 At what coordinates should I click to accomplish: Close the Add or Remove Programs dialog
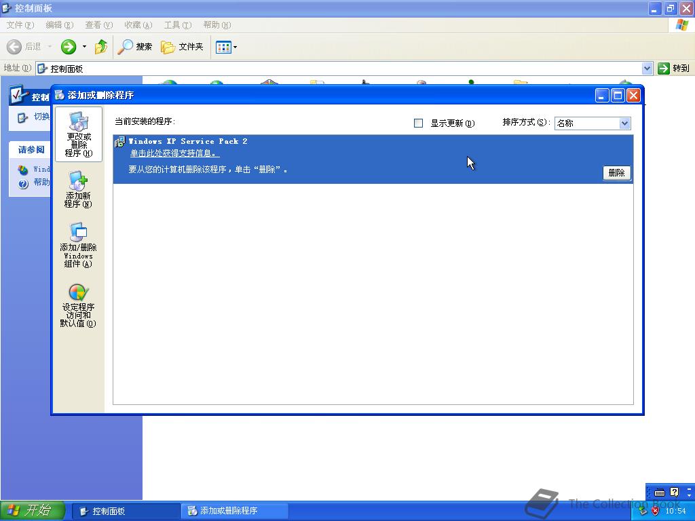click(x=634, y=95)
